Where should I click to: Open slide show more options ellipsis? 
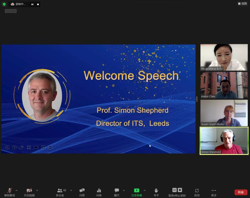50,147
